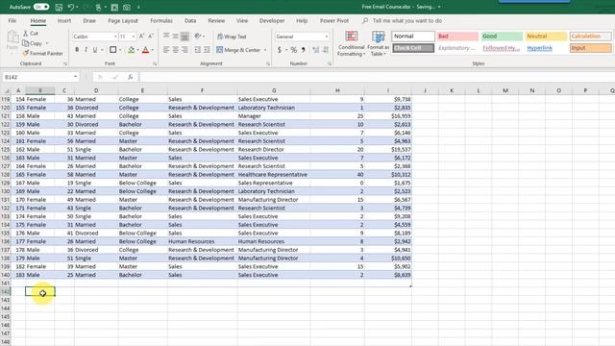
Task: Switch to the Formulas tab
Action: [x=161, y=20]
